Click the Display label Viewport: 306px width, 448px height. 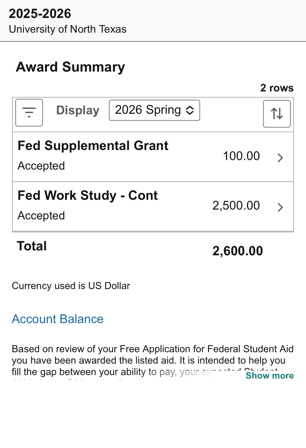tap(78, 110)
